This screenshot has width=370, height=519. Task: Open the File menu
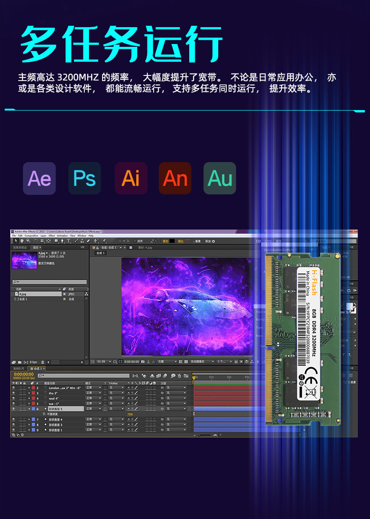point(14,236)
